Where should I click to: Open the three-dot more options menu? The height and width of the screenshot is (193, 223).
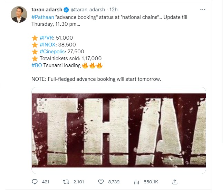click(203, 10)
